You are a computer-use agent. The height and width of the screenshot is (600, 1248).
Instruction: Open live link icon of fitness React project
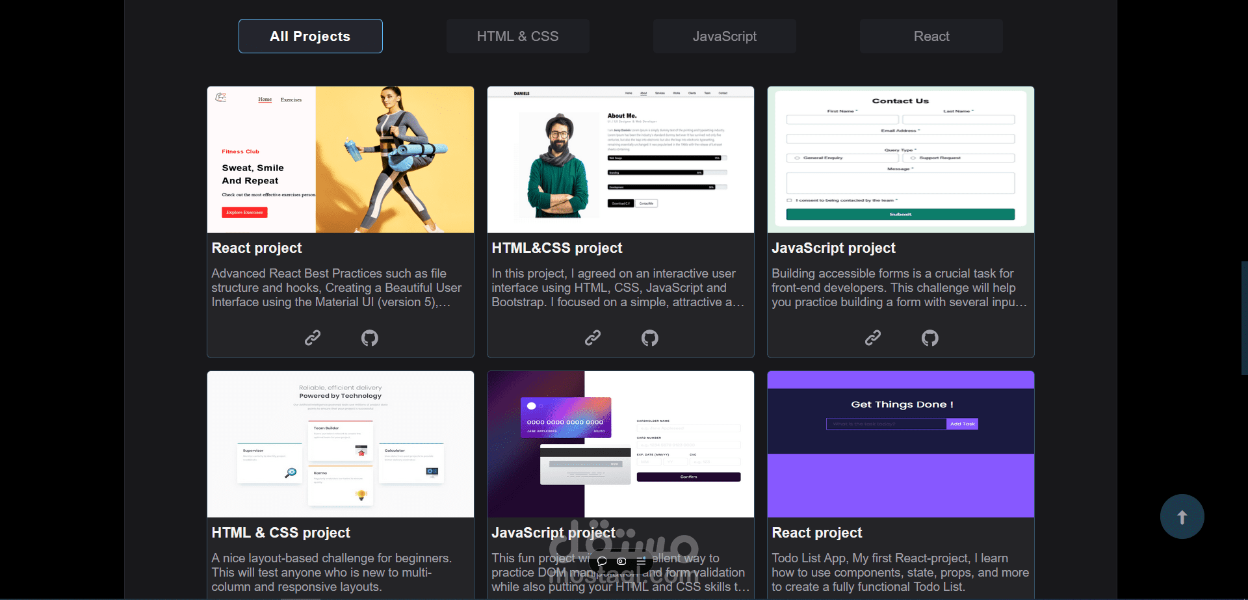[313, 338]
